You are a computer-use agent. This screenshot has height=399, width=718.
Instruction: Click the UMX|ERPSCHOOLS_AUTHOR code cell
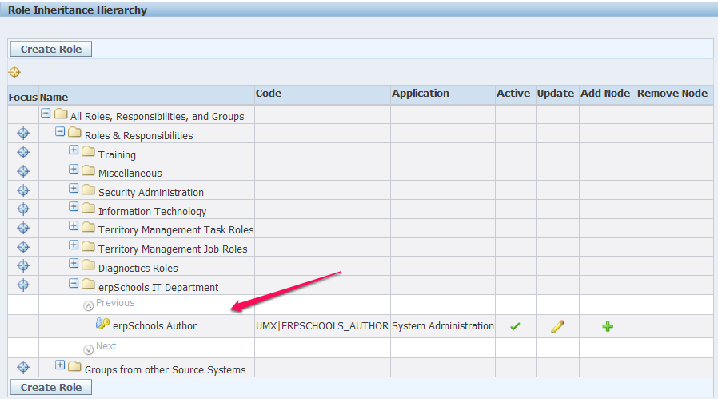322,325
